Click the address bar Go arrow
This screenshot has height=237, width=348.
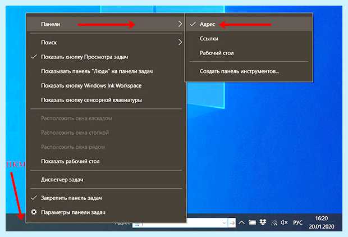coord(232,223)
